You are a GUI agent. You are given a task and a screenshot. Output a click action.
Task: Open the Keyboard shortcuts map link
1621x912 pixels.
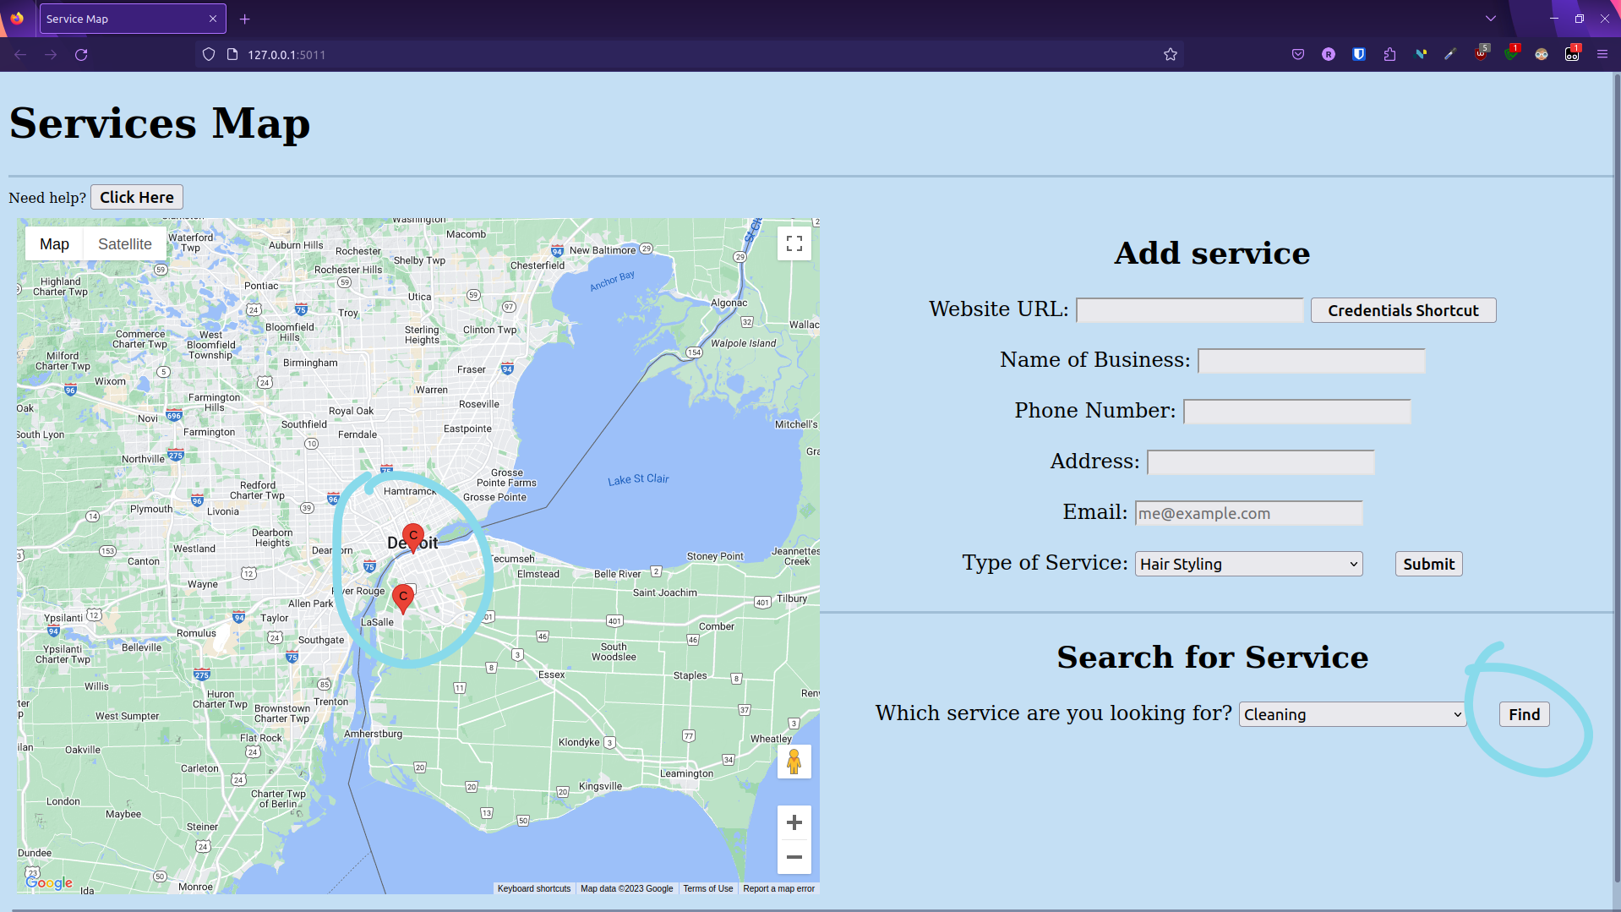click(534, 888)
